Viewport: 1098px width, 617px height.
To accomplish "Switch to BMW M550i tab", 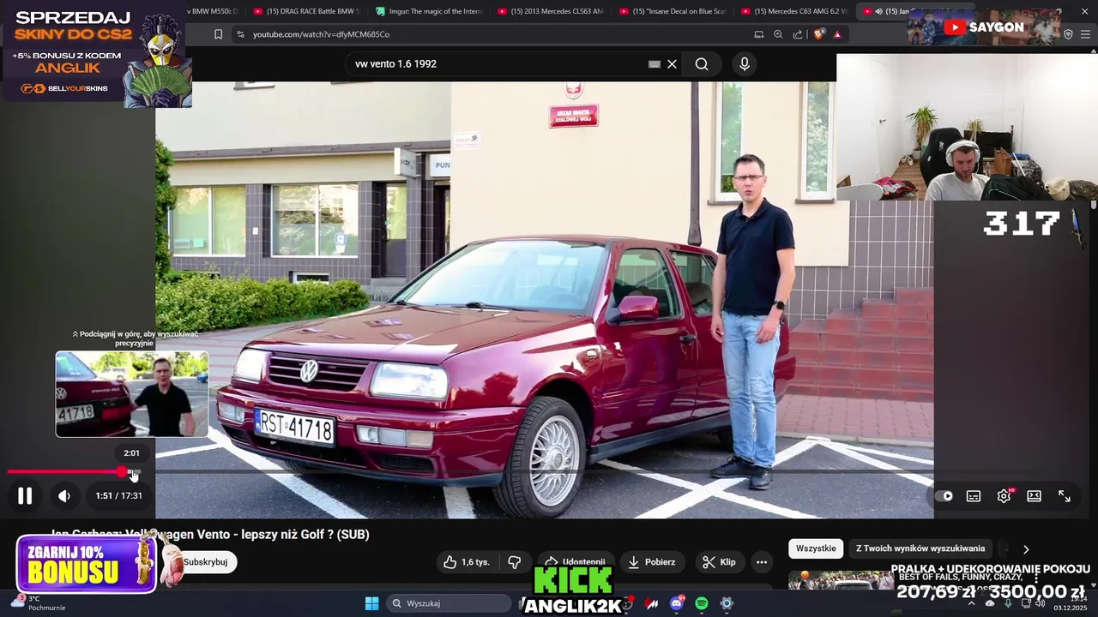I will [214, 11].
